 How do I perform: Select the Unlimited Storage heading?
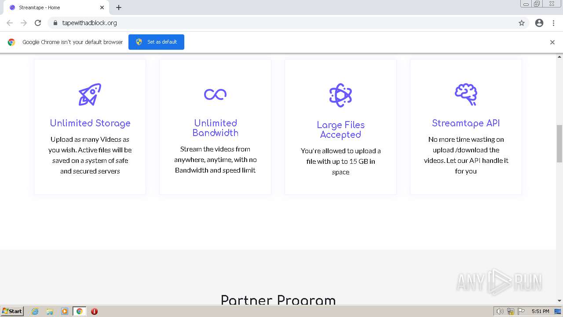point(90,123)
